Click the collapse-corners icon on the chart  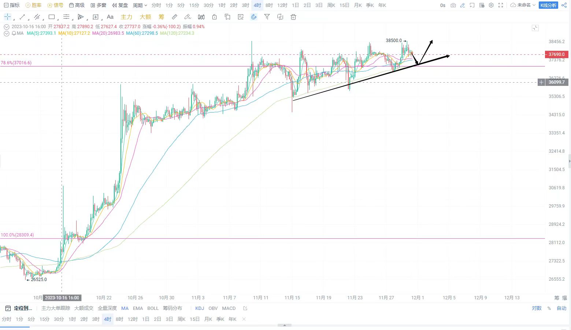click(x=535, y=28)
